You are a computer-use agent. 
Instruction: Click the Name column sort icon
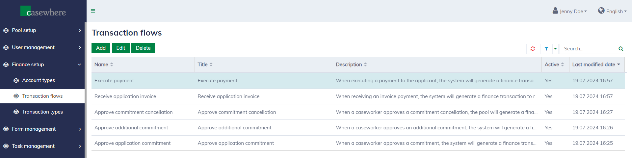pyautogui.click(x=112, y=65)
